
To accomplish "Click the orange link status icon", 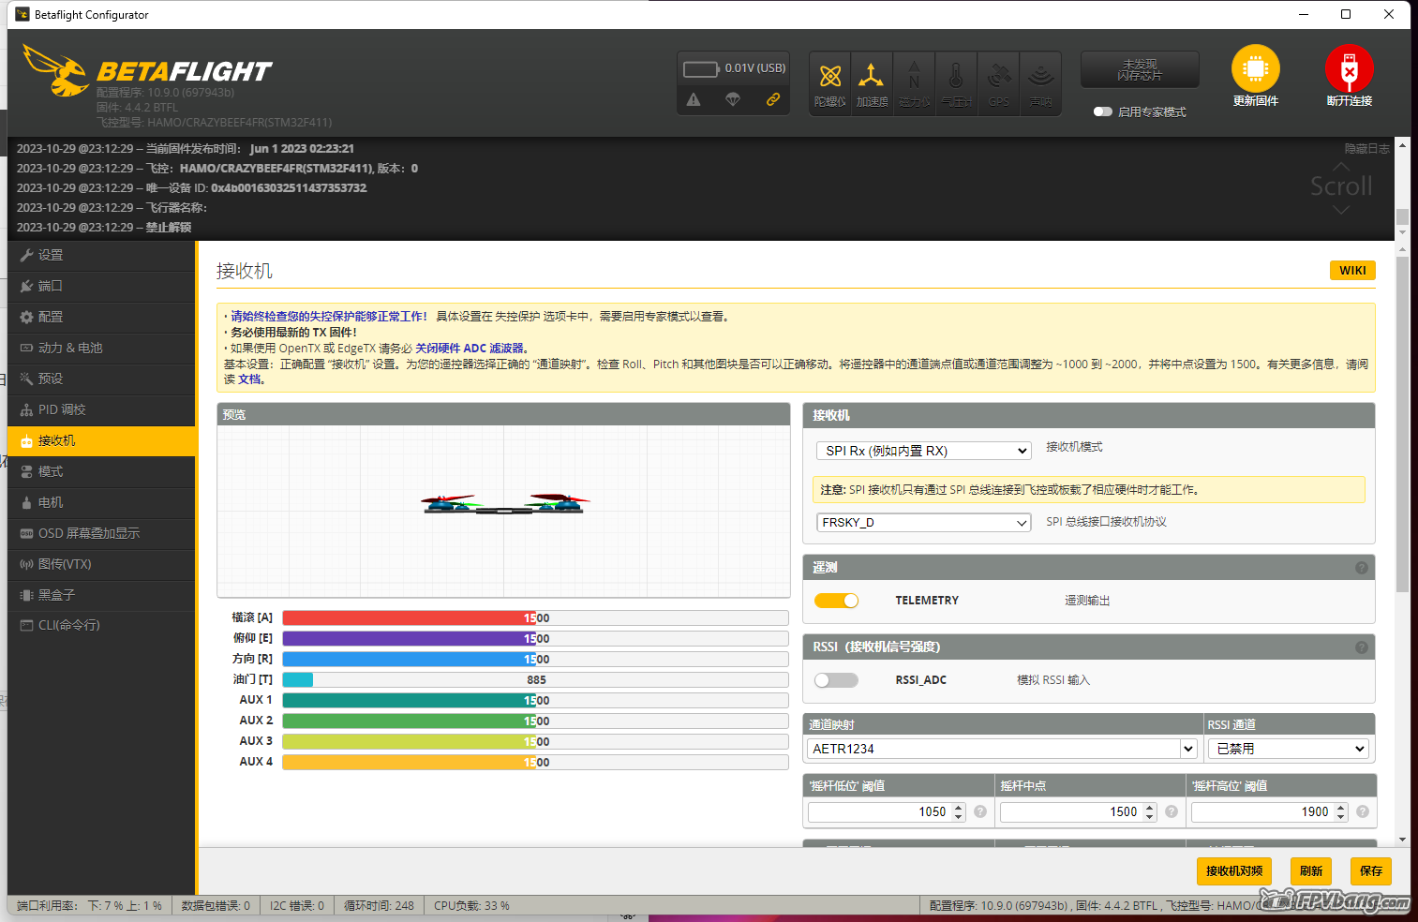I will [x=773, y=99].
